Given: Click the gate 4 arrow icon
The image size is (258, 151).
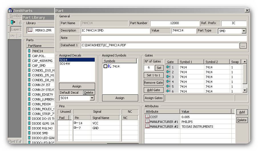Looking at the screenshot, I should [168, 81].
